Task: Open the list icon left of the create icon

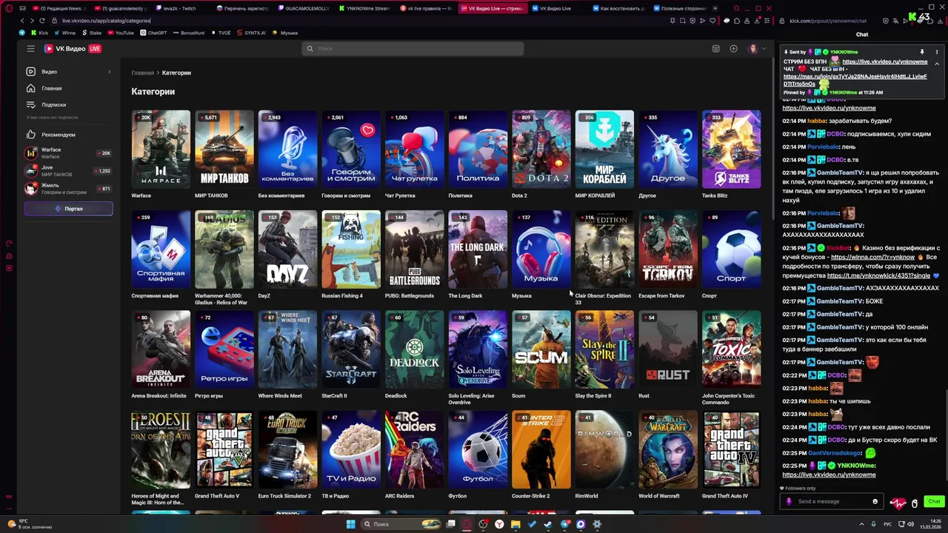Action: point(715,48)
